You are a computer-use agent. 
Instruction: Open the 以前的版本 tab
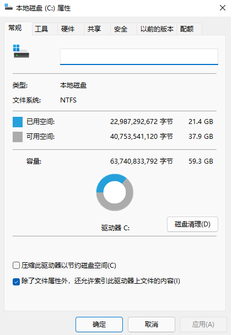coord(157,29)
